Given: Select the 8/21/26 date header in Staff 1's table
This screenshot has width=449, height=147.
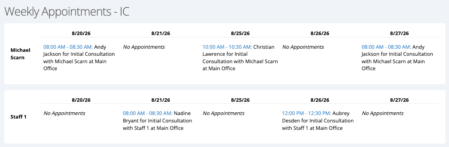Looking at the screenshot, I should coord(161,100).
